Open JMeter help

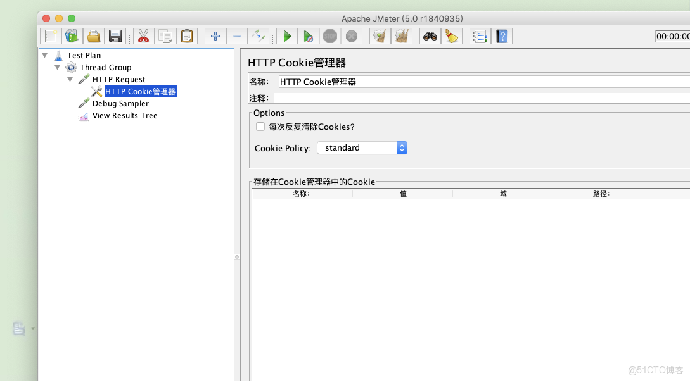coord(501,36)
